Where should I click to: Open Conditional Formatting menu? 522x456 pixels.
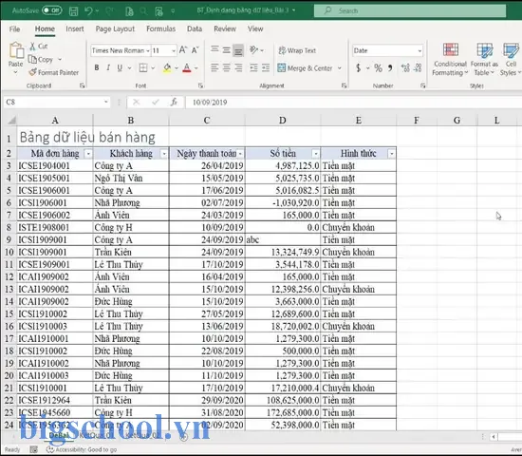point(450,59)
